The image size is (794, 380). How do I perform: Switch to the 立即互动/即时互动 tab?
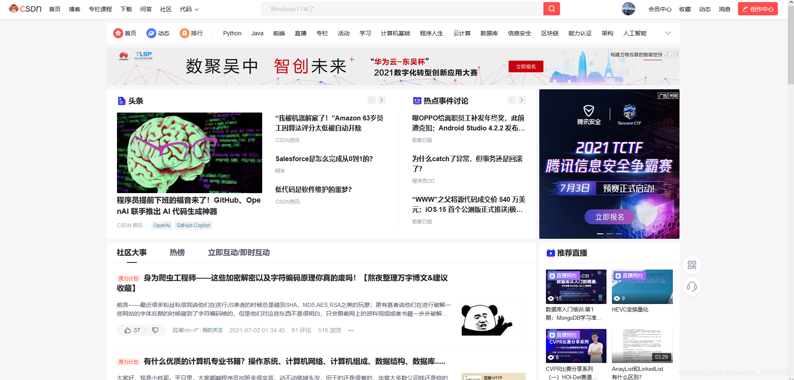click(239, 253)
